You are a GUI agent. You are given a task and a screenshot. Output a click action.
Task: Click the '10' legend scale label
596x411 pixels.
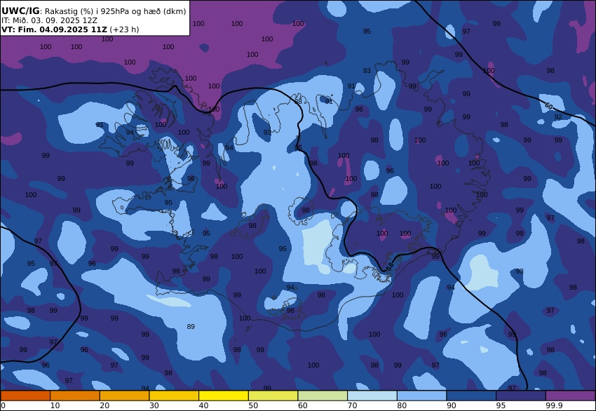55,405
